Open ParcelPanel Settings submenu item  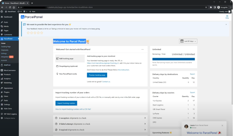coord(4,53)
